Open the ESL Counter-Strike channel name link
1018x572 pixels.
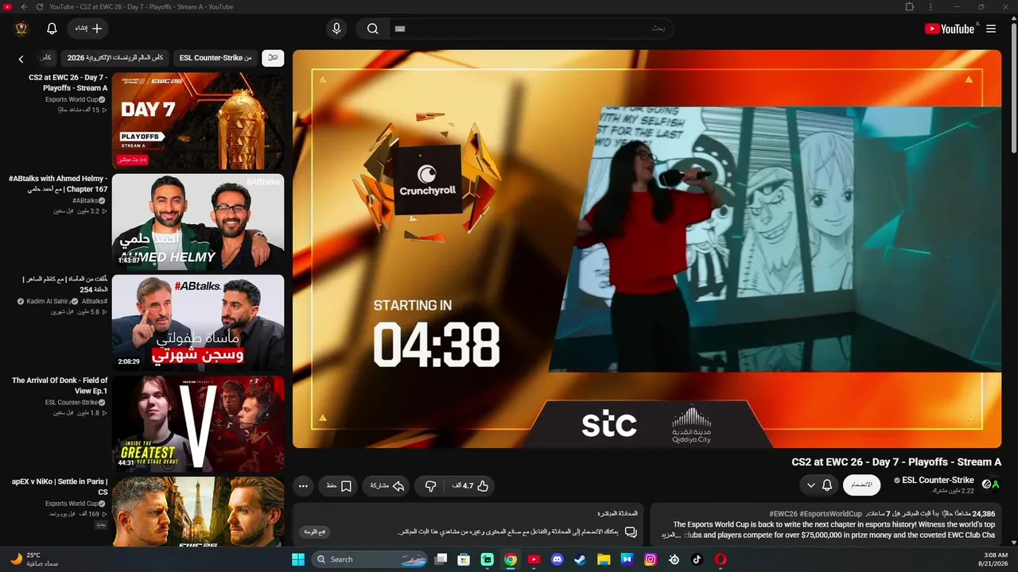pos(938,480)
